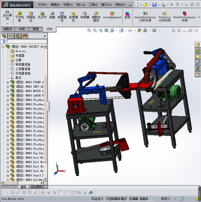Viewport: 201px width, 202px height.
Task: Open File Explorer folder icon in task pane
Action: pos(198,56)
